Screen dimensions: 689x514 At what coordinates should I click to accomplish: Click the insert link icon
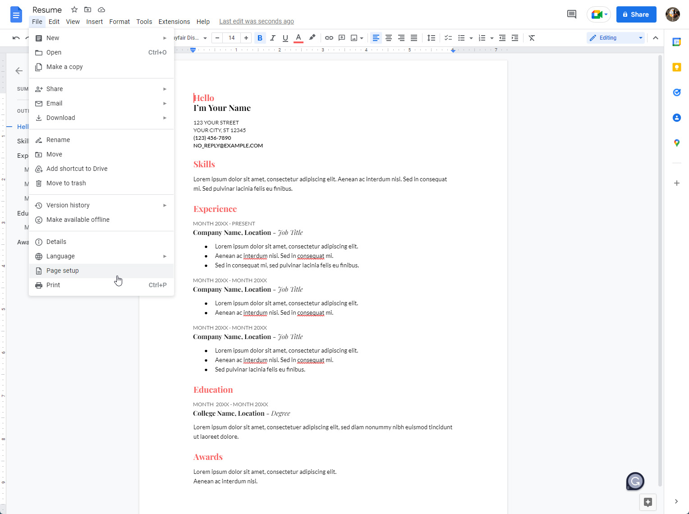point(329,38)
